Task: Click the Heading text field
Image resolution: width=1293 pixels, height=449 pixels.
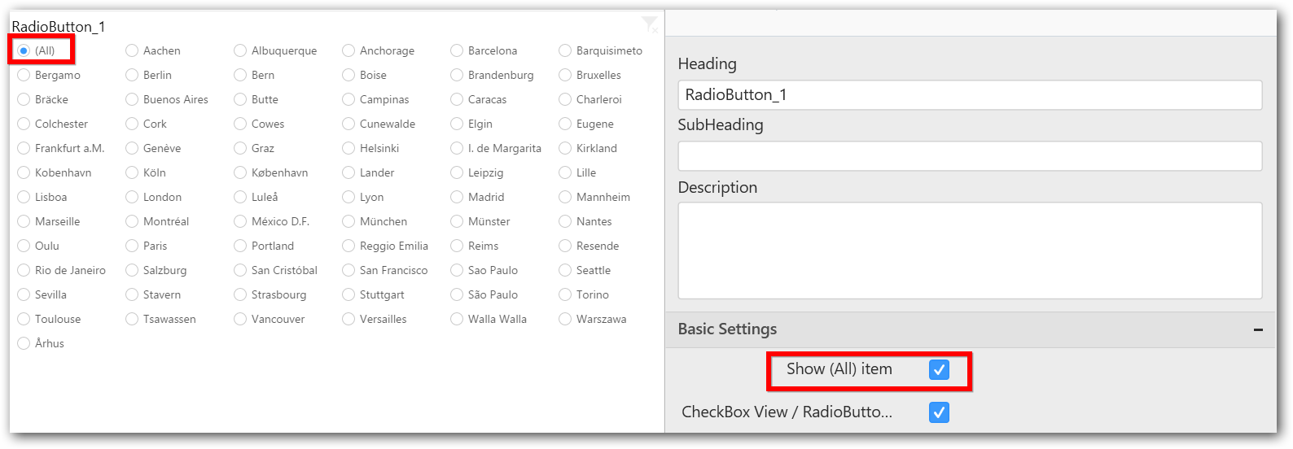Action: point(969,95)
